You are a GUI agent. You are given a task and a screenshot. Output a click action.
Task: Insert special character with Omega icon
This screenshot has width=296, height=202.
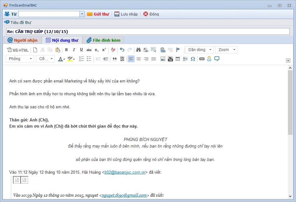pyautogui.click(x=193, y=59)
